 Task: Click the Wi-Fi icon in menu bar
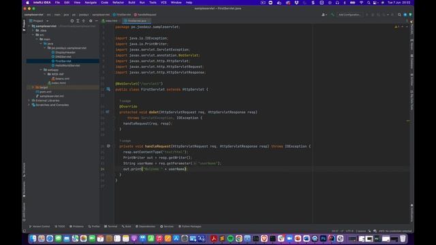[x=361, y=3]
